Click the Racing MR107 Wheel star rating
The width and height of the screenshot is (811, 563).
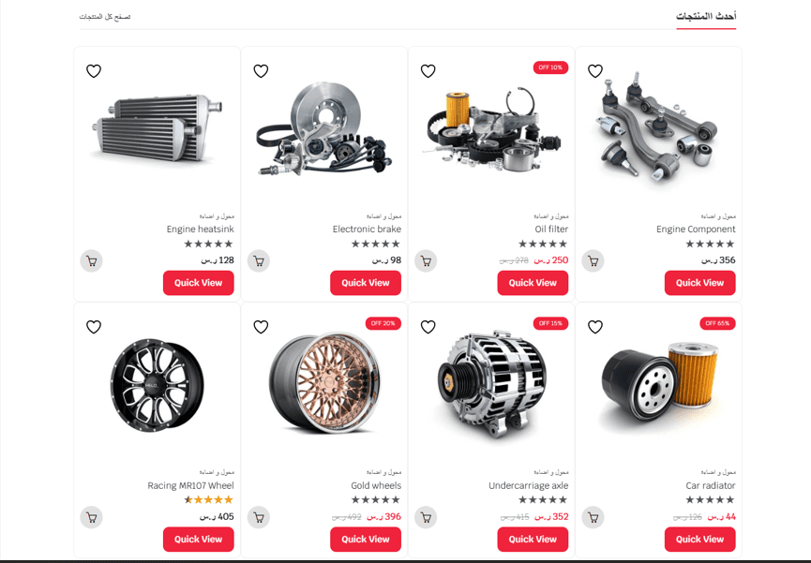pyautogui.click(x=209, y=500)
